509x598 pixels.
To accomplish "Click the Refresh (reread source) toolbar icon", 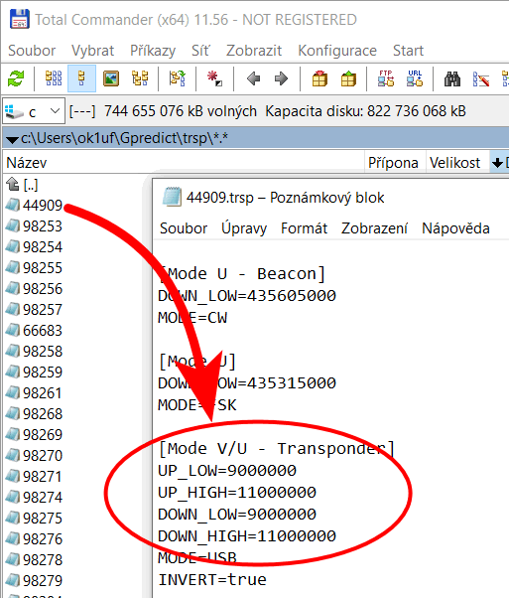I will 16,78.
